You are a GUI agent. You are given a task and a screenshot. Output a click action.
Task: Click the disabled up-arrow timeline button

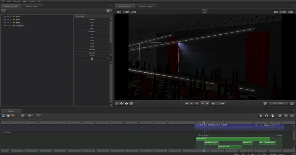(38, 116)
